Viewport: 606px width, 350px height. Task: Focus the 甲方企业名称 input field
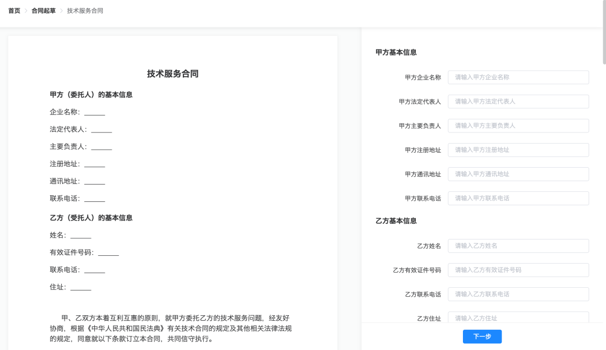pos(518,77)
